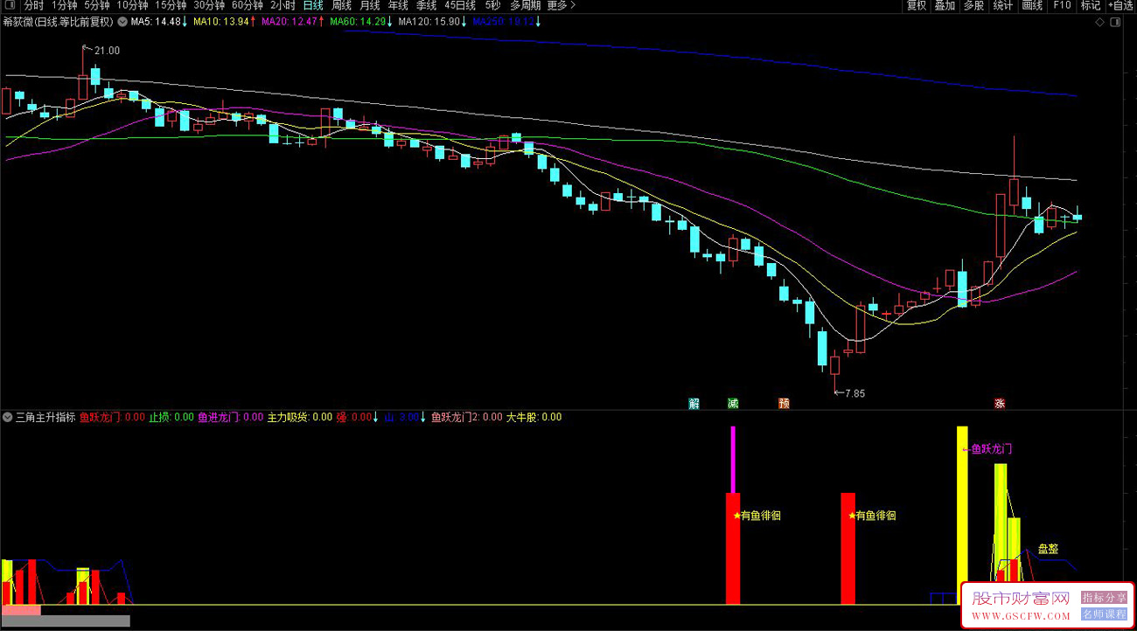
Task: Add stock with +自选 button
Action: pyautogui.click(x=1120, y=5)
